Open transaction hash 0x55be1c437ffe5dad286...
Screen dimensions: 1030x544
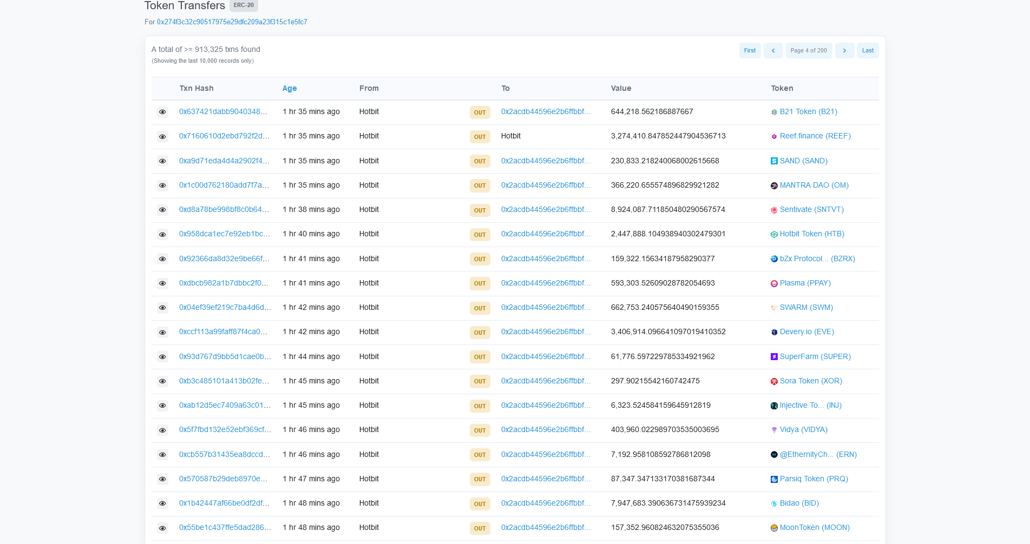pyautogui.click(x=225, y=527)
